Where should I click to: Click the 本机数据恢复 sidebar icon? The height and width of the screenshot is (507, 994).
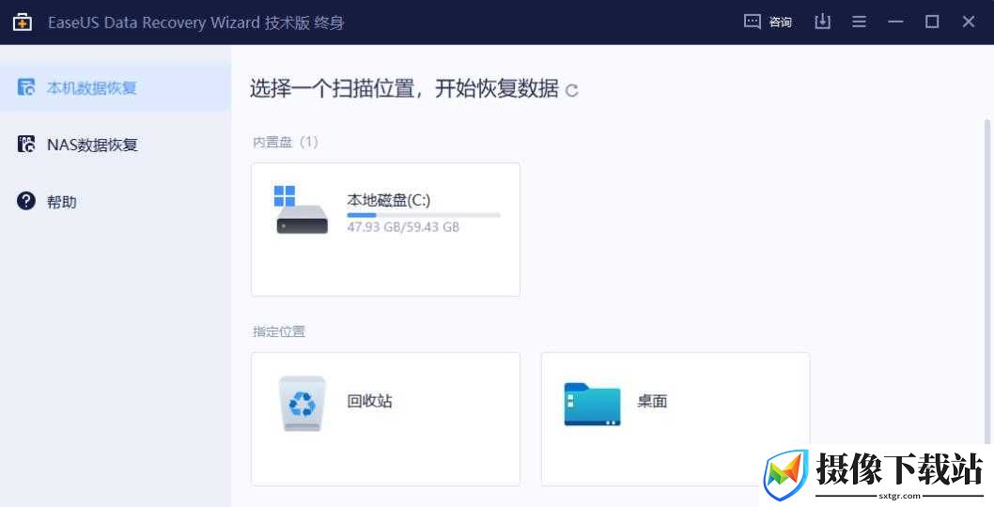(26, 87)
